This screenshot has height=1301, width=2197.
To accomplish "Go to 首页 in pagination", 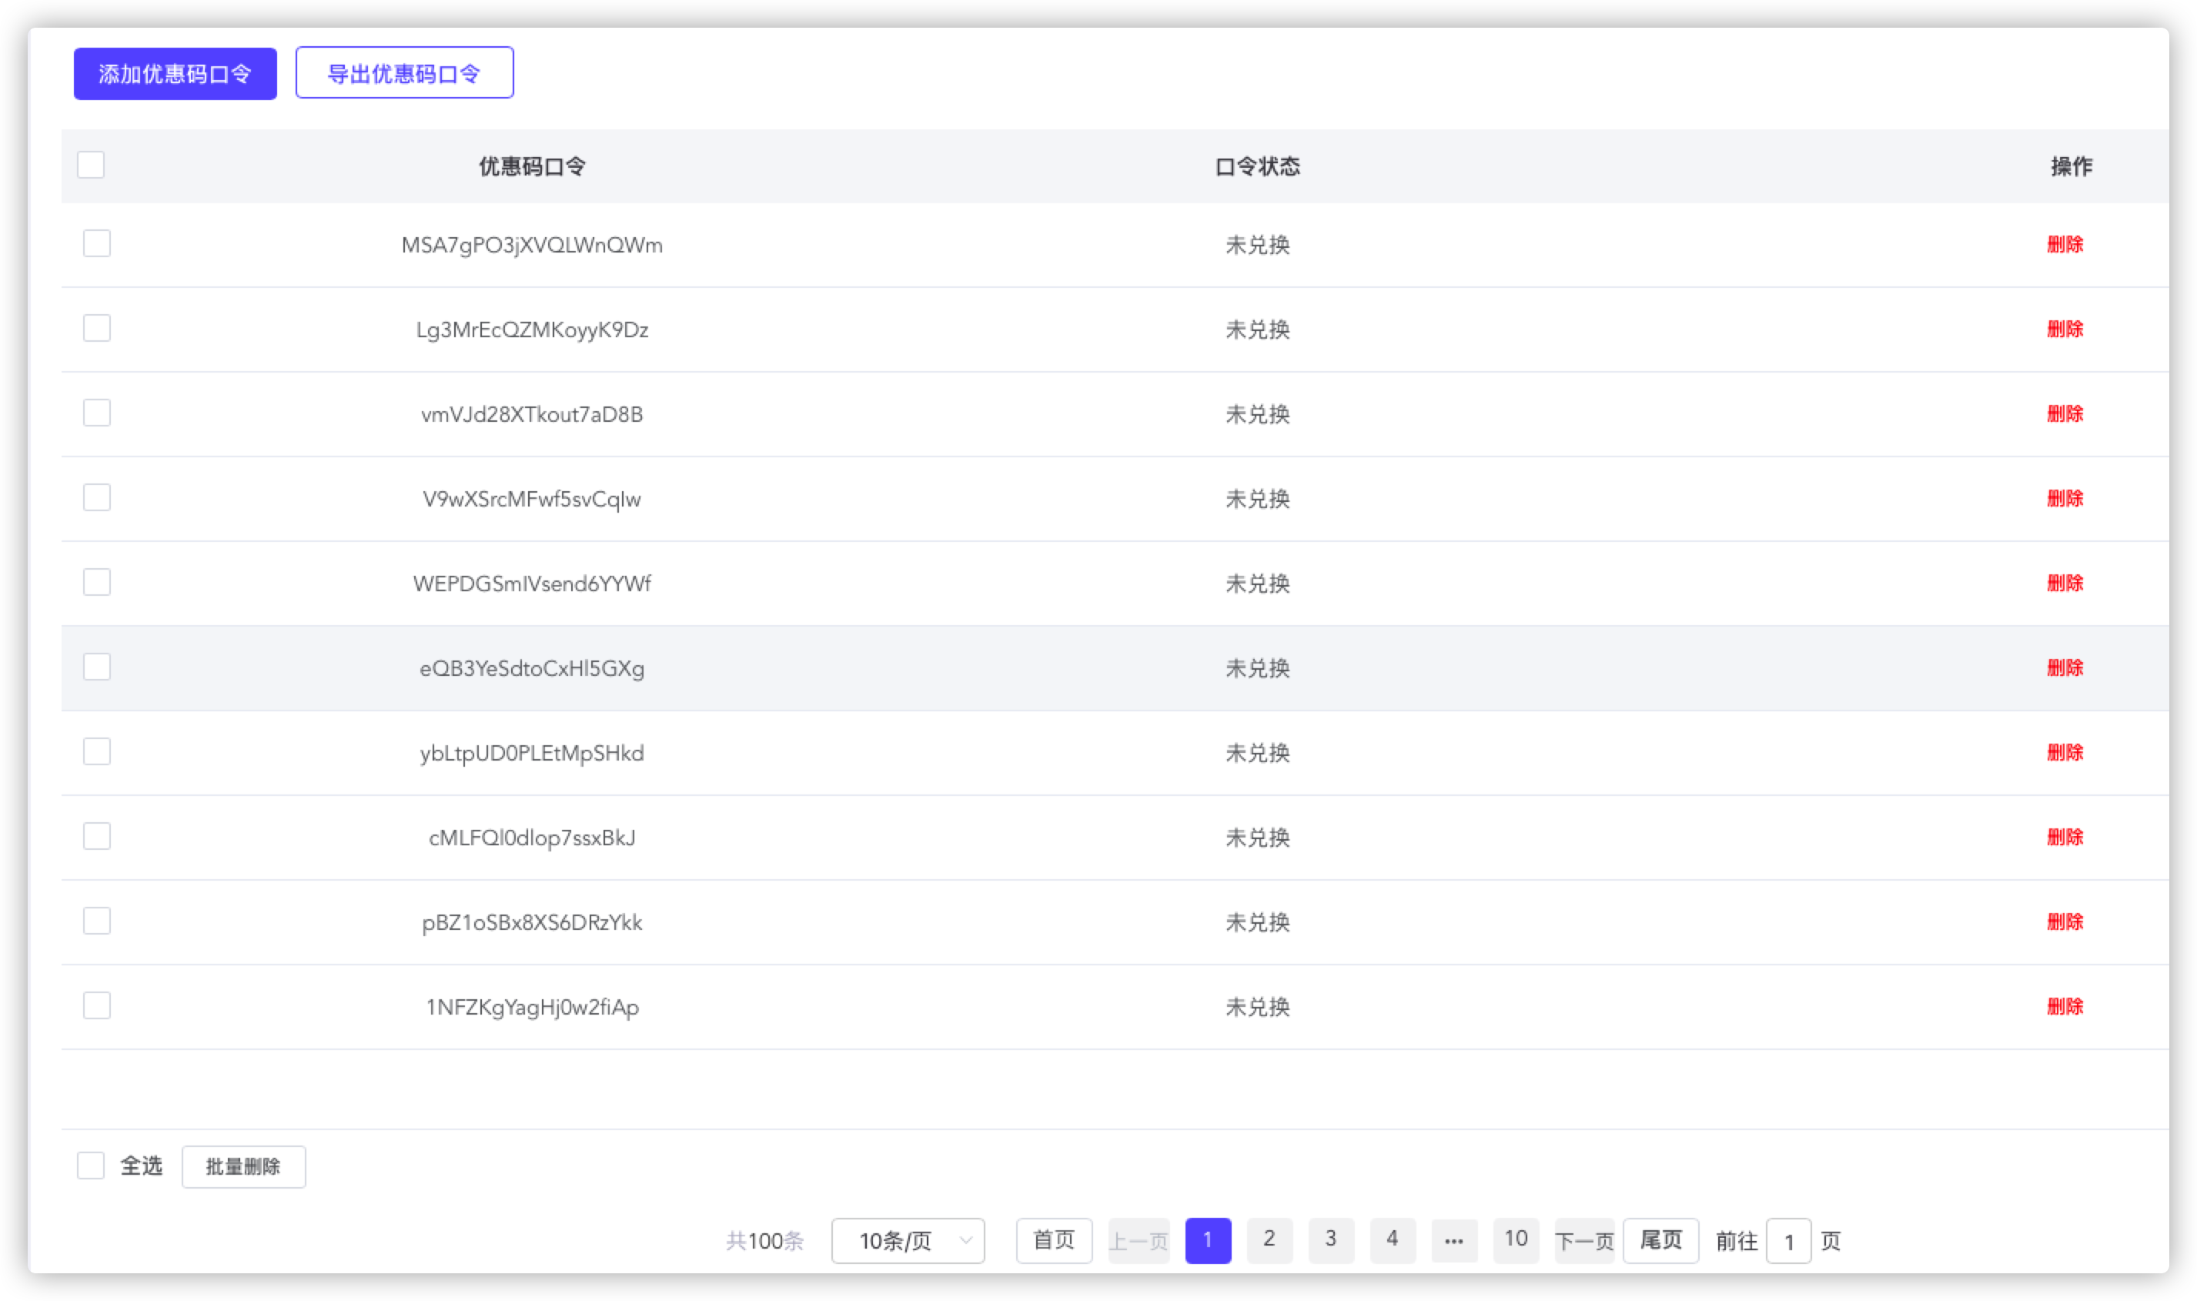I will (1053, 1239).
